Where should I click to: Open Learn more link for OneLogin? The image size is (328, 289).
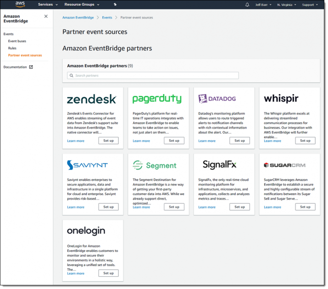[x=76, y=273]
